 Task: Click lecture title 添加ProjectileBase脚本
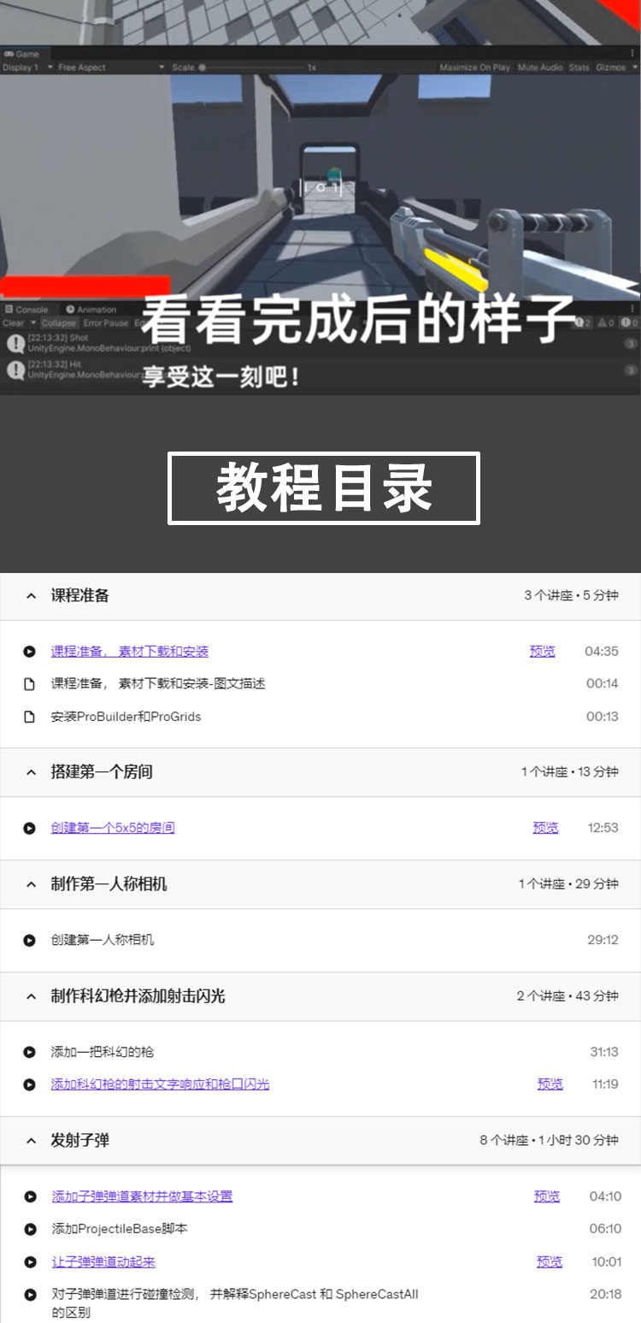pyautogui.click(x=119, y=1229)
